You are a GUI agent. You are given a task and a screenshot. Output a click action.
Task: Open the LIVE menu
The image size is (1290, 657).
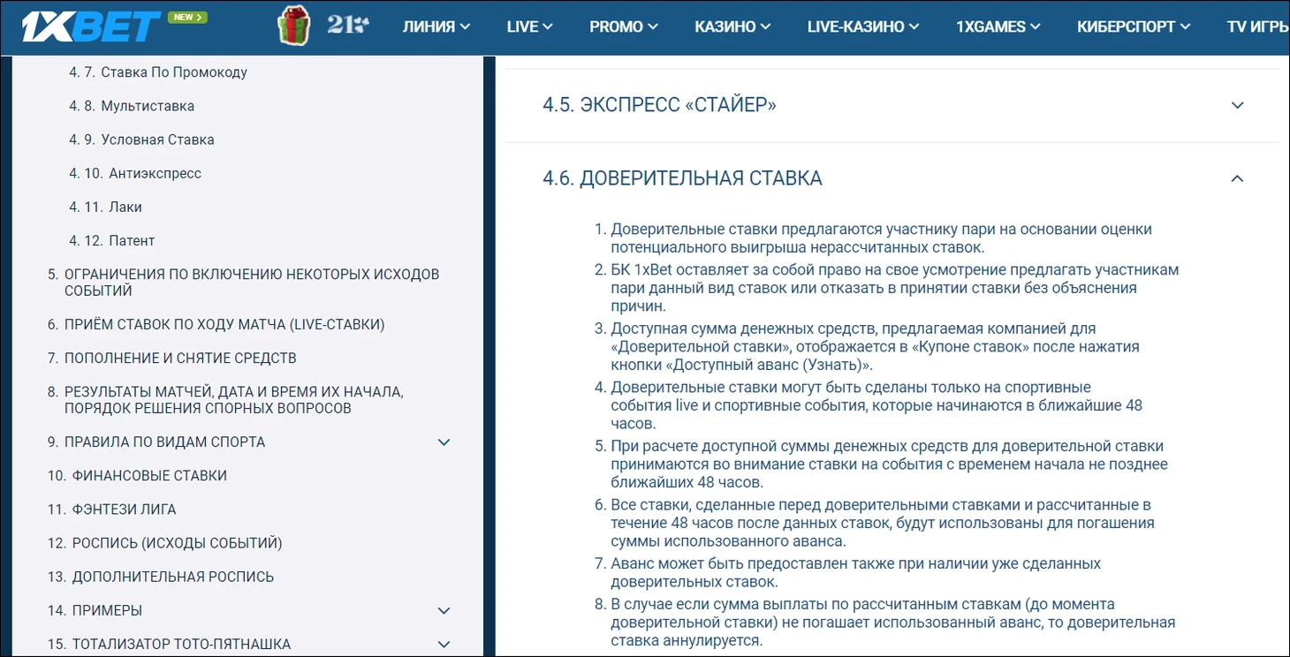(530, 26)
